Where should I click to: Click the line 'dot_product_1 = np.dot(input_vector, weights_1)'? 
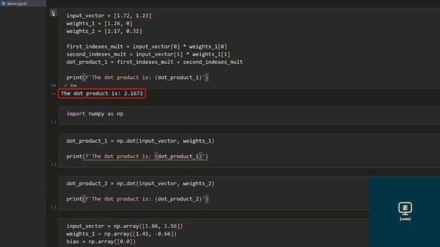140,141
